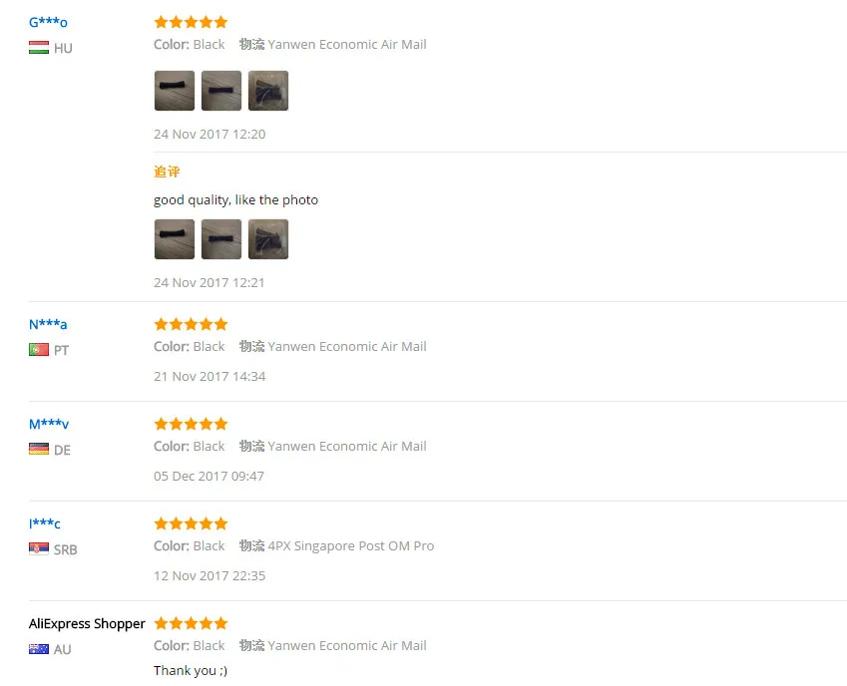This screenshot has height=686, width=847.
Task: Click the Australia flag icon
Action: 39,649
